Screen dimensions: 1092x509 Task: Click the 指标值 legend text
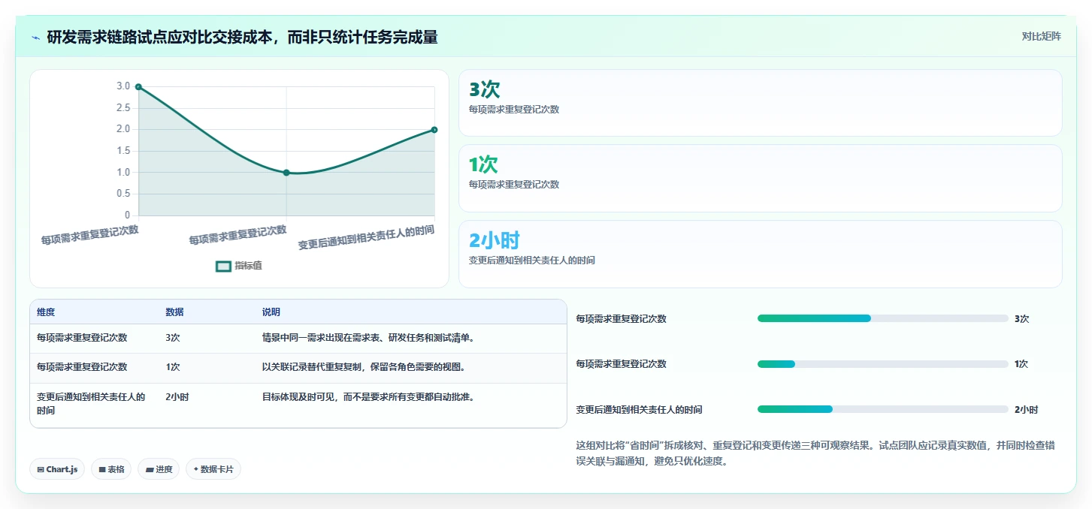248,266
